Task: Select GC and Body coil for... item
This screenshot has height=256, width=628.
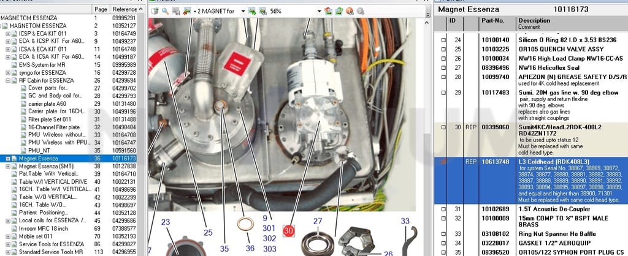Action: [55, 96]
